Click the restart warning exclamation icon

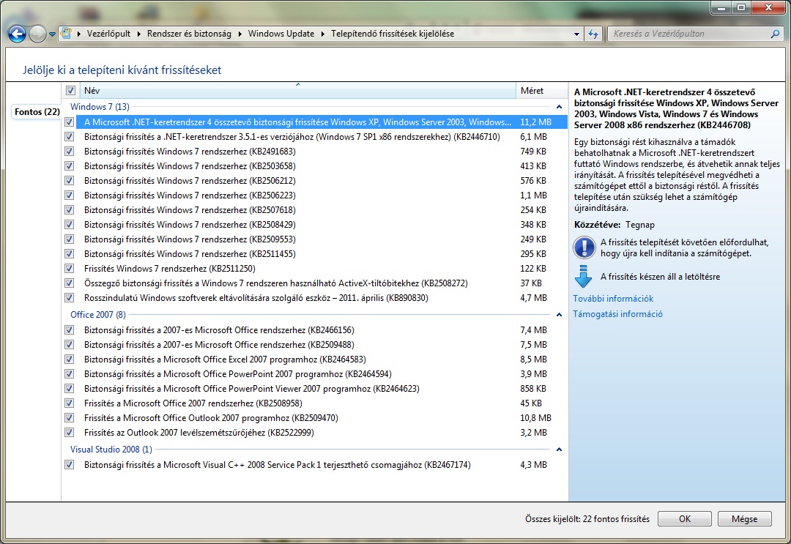[584, 247]
